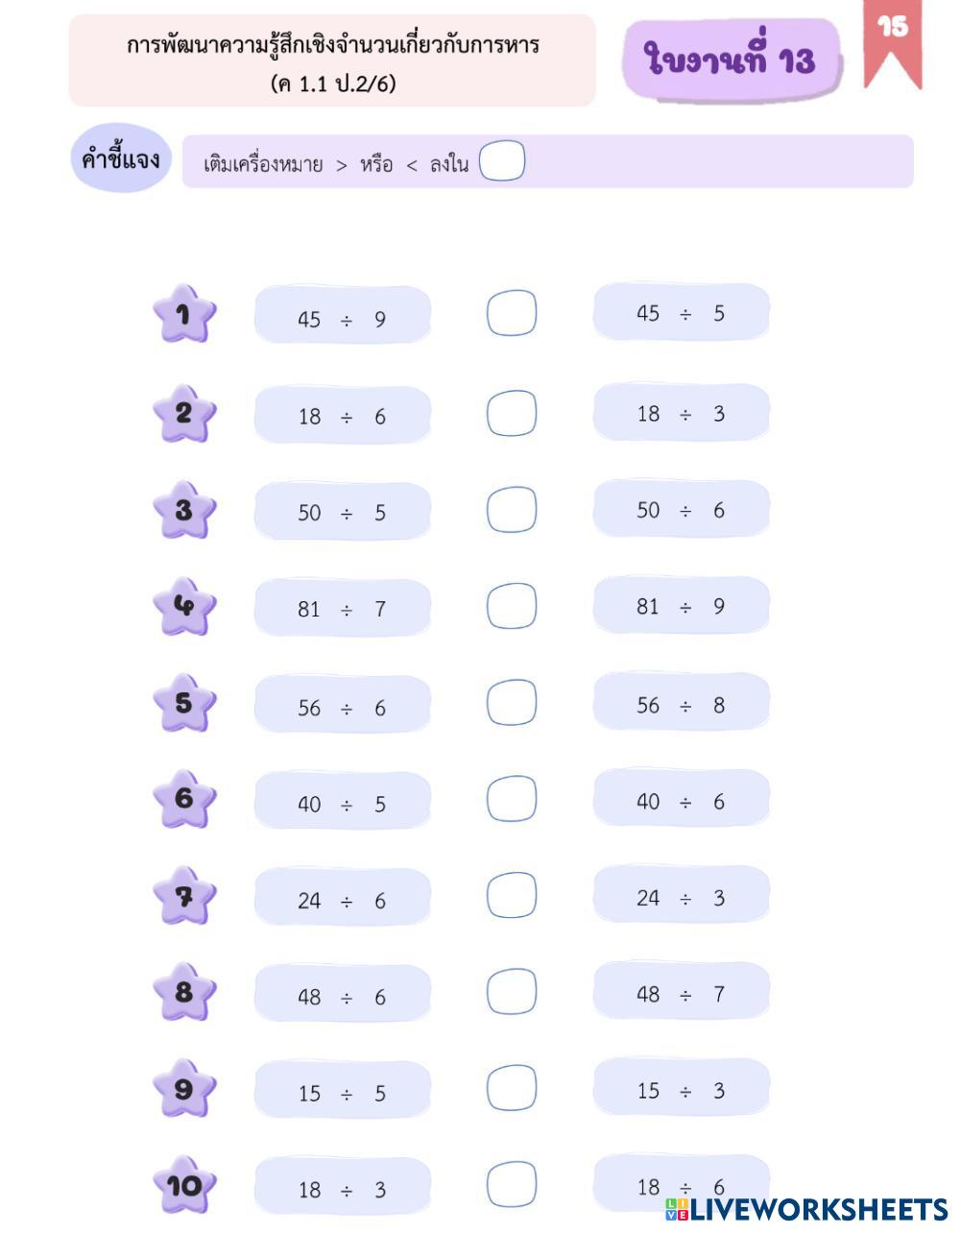The width and height of the screenshot is (960, 1233).
Task: Click the star icon numbered 1
Action: pos(183,314)
